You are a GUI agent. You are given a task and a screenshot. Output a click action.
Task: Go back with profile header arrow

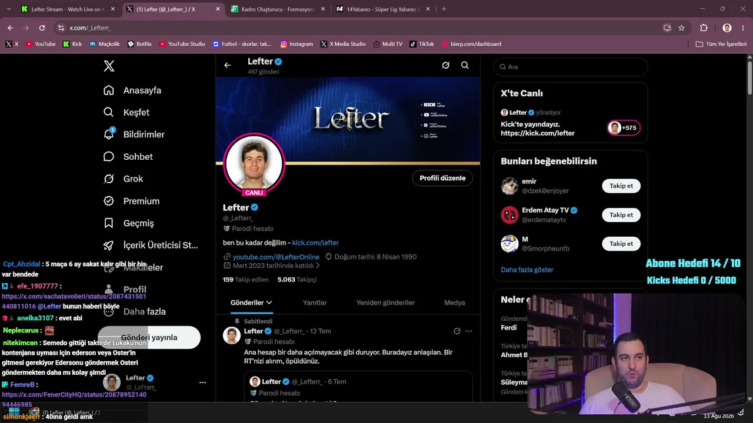pyautogui.click(x=228, y=65)
